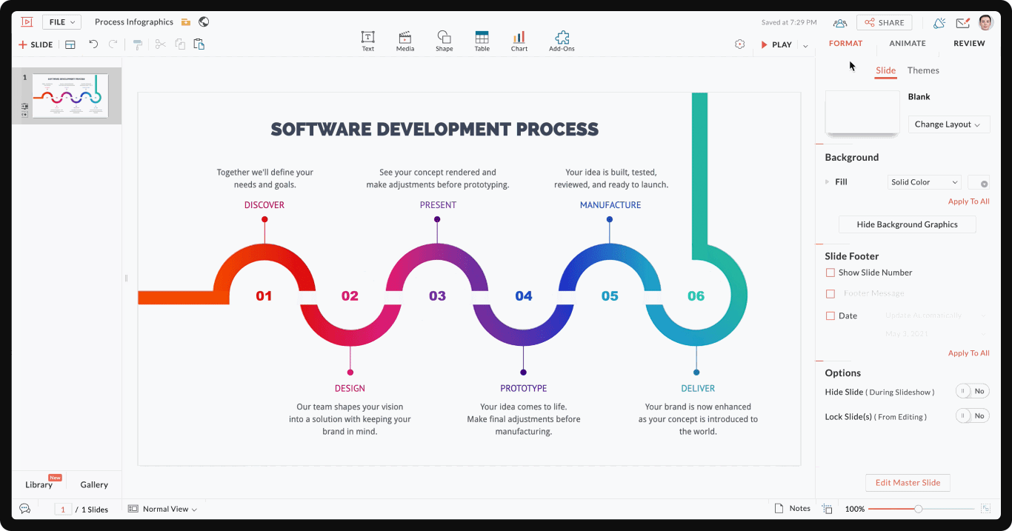Click the zoom slider handle
The height and width of the screenshot is (531, 1012).
pyautogui.click(x=919, y=509)
